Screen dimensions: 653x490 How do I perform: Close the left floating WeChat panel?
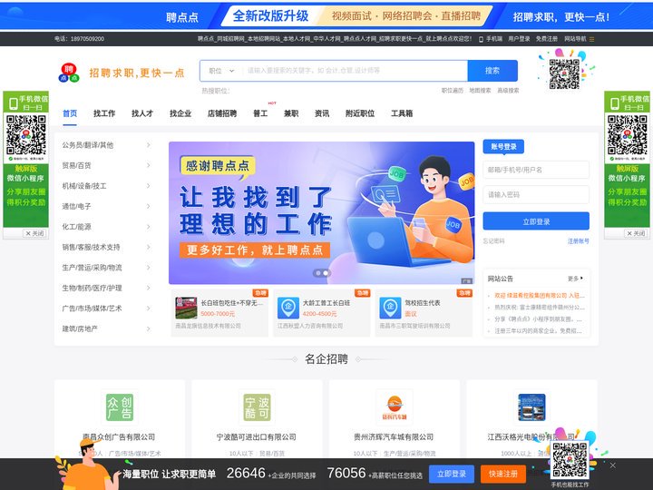coord(34,233)
